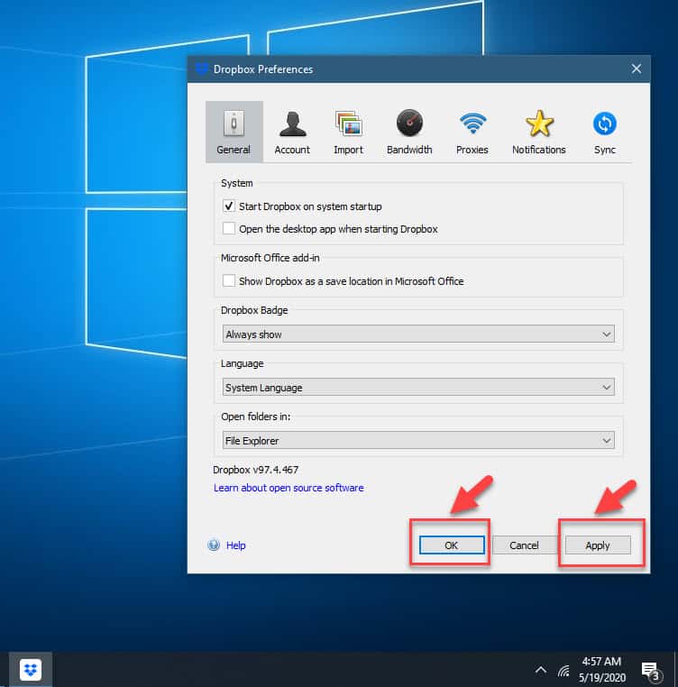Click Learn about open source software link
Image resolution: width=678 pixels, height=687 pixels.
pos(289,488)
